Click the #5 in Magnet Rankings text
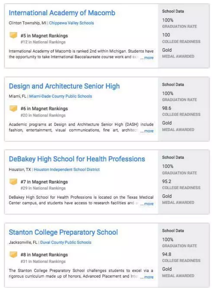Viewport: 213px width, 290px height. (x=44, y=36)
